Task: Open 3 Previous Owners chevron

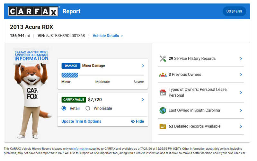Action: point(241,75)
